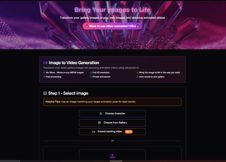
Task: Click the orange BETA badge
Action: [128, 132]
